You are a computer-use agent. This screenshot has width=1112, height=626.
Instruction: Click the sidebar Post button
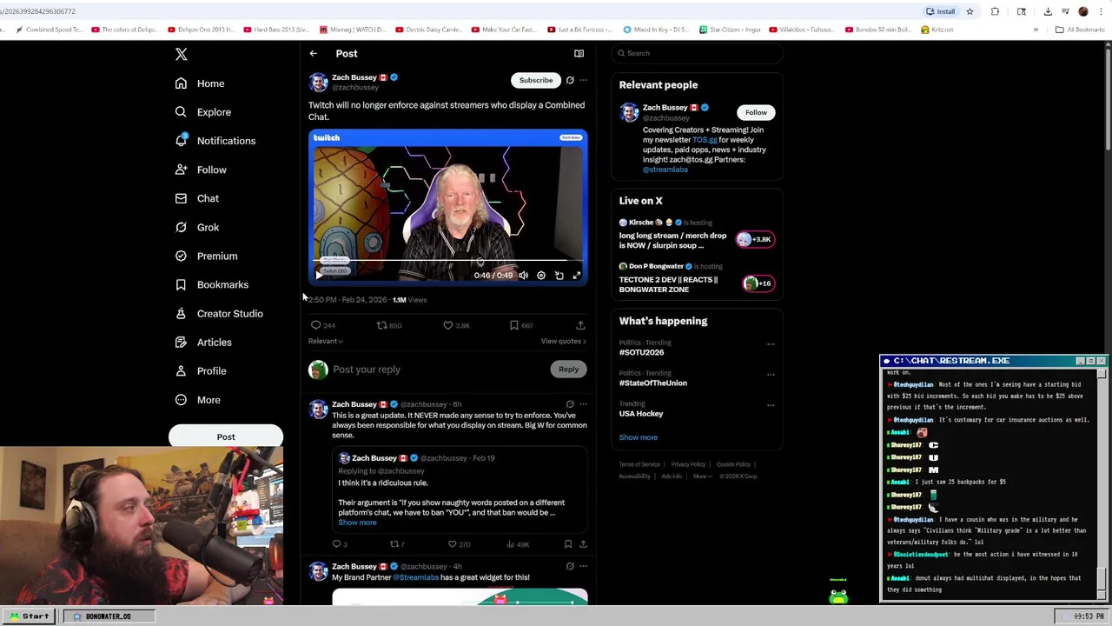226,436
